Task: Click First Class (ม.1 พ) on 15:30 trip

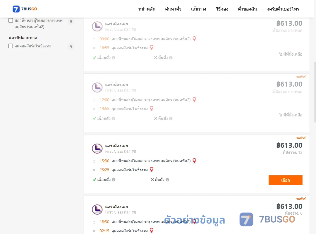Action: click(x=121, y=151)
